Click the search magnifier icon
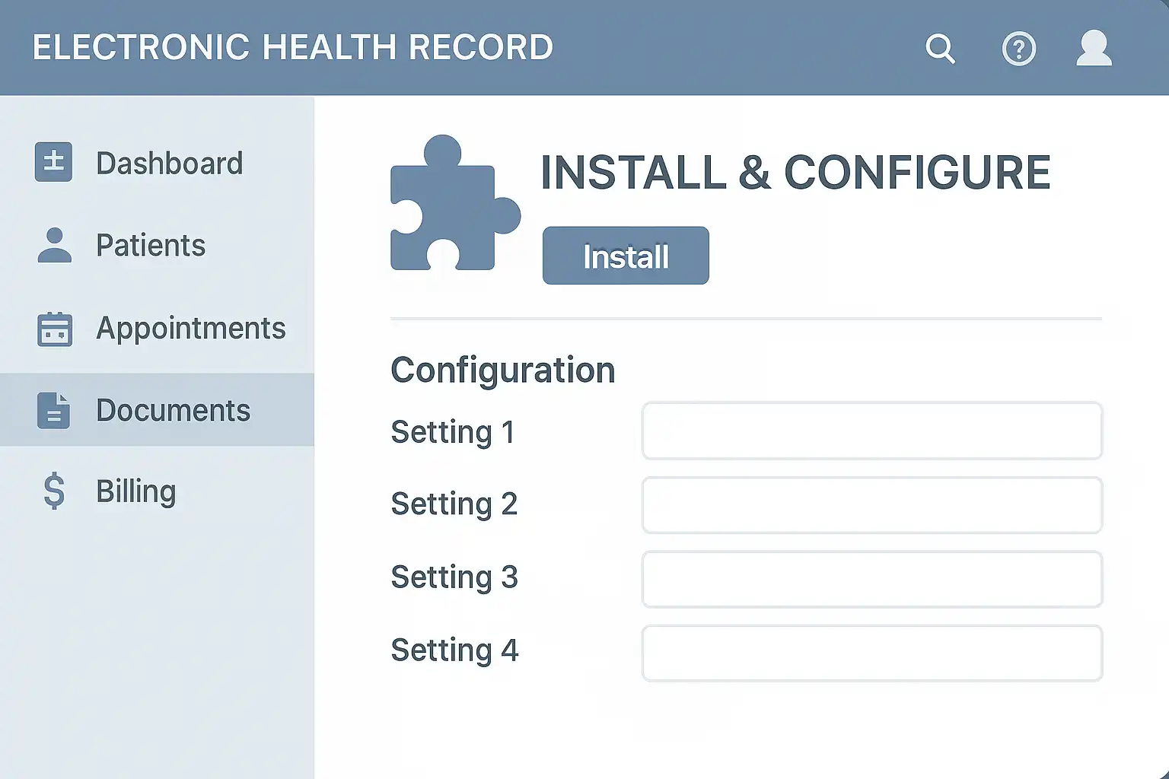The height and width of the screenshot is (779, 1169). 940,49
